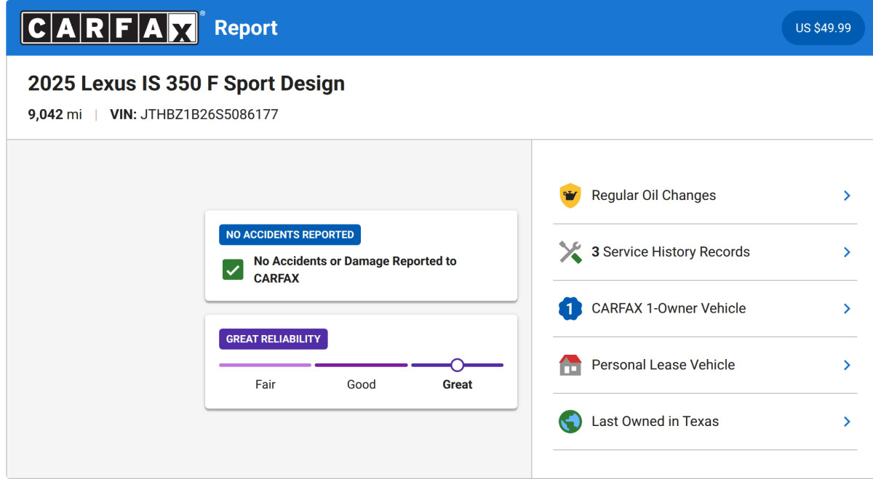Expand Last Owned in Texas chevron
Image resolution: width=873 pixels, height=479 pixels.
click(x=847, y=422)
